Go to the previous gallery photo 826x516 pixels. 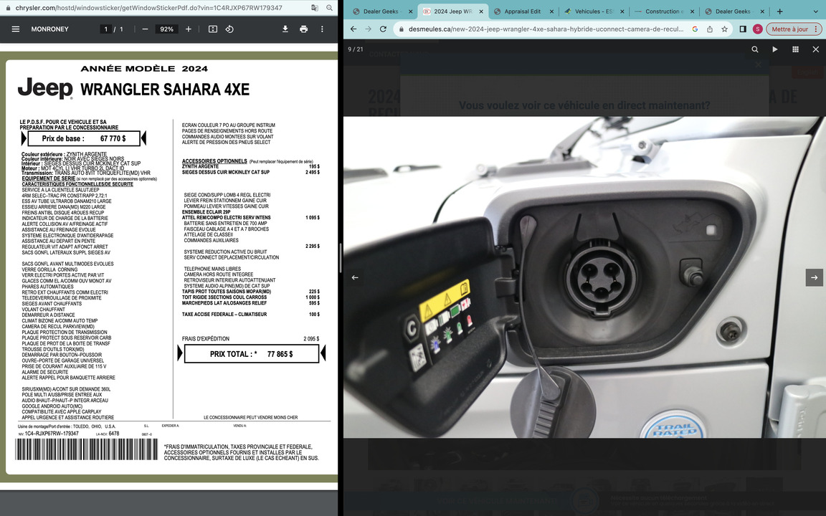(x=355, y=277)
